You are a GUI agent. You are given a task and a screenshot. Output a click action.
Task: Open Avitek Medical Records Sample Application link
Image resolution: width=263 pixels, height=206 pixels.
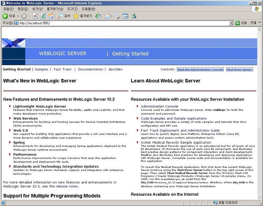pyautogui.click(x=176, y=142)
